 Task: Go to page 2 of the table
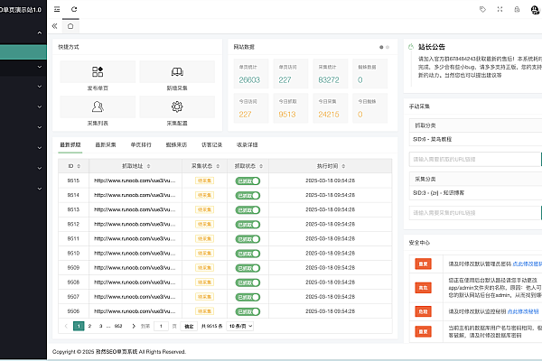[89, 326]
